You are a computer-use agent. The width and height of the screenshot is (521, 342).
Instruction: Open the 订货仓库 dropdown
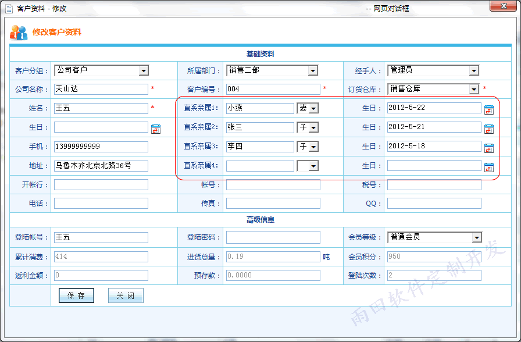474,90
